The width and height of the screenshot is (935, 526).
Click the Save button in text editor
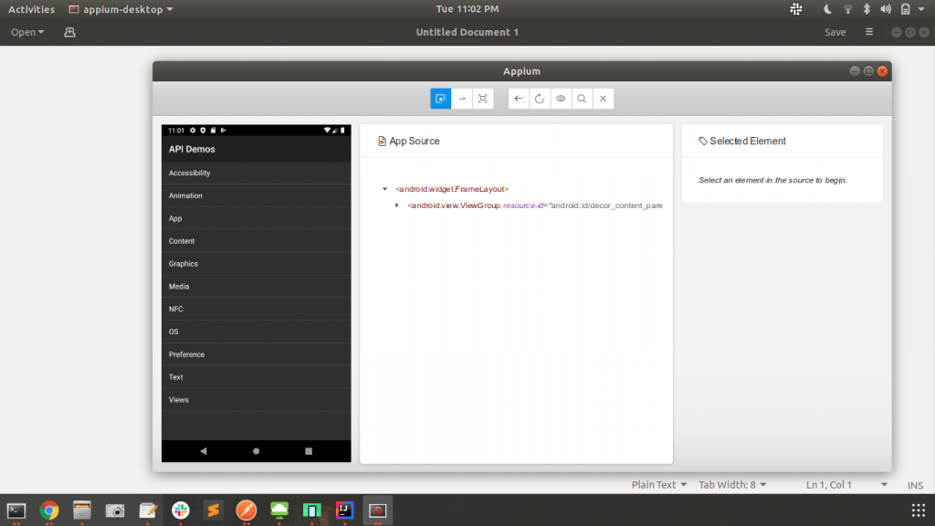coord(835,31)
